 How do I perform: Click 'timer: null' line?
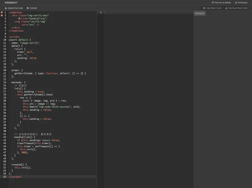tap(25, 52)
